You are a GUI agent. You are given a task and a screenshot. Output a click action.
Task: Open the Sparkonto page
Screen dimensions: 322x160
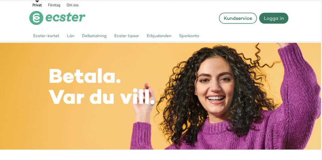click(x=189, y=36)
